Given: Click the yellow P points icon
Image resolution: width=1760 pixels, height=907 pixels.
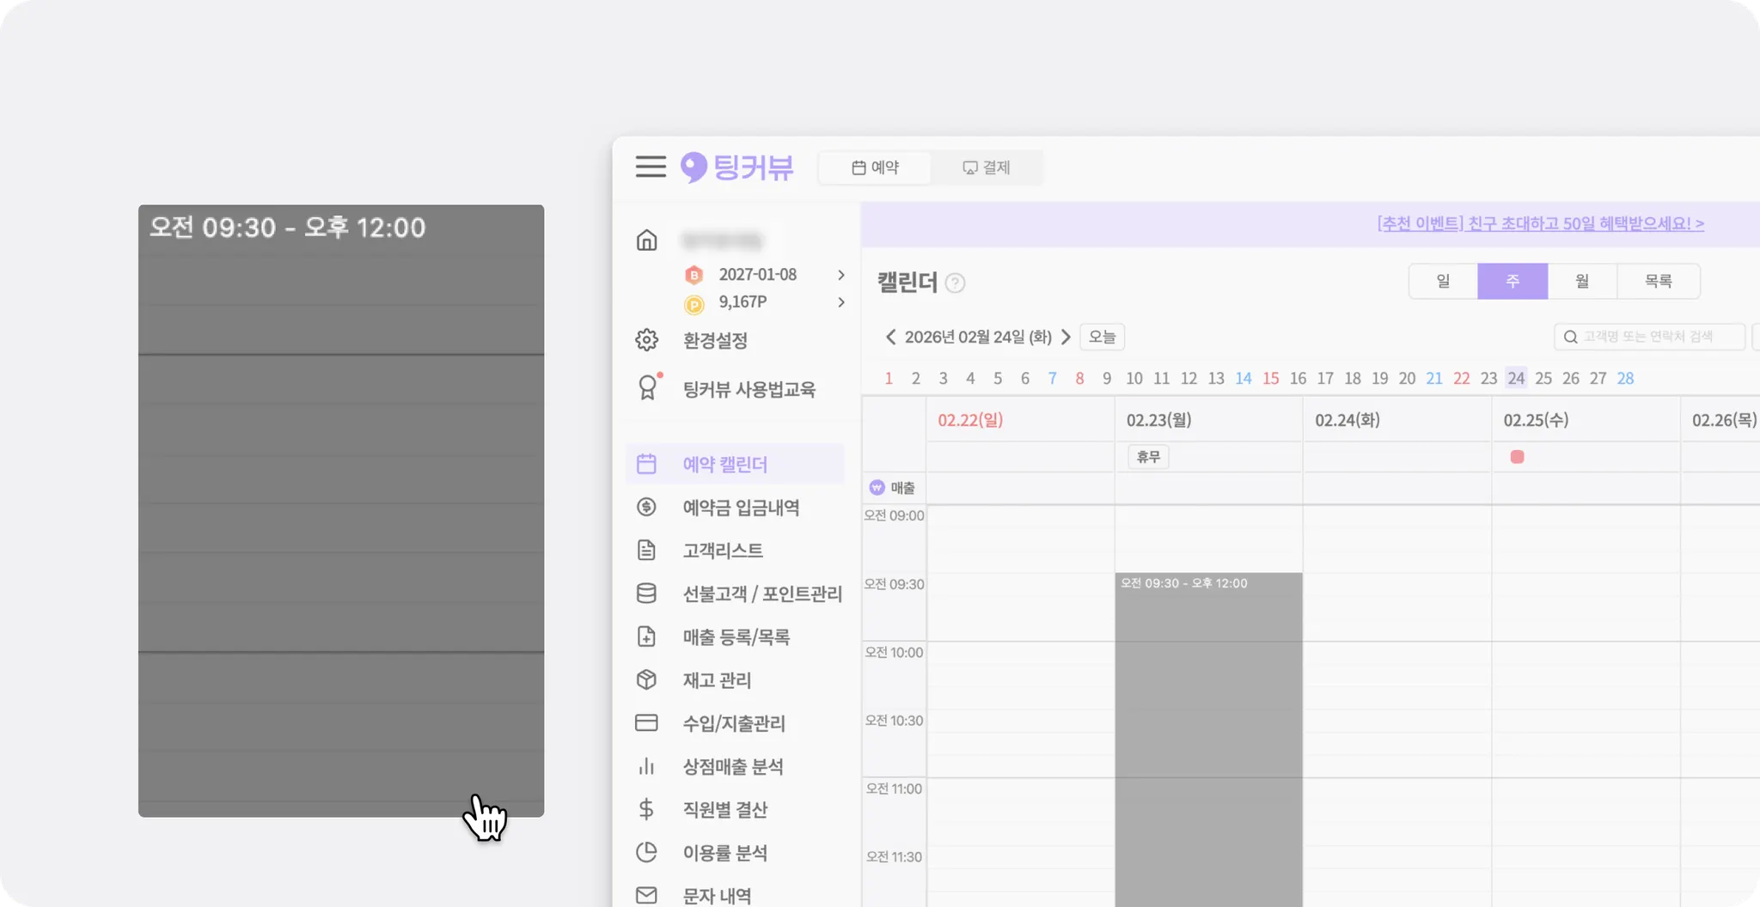Looking at the screenshot, I should (x=694, y=304).
